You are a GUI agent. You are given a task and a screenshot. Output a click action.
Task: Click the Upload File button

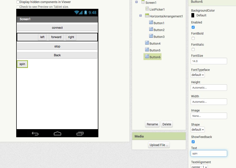click(159, 145)
